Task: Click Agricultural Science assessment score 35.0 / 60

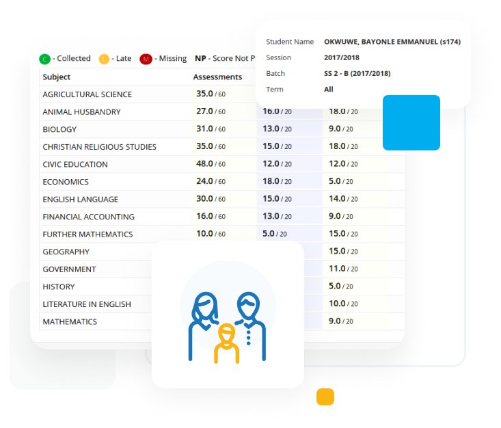Action: click(x=211, y=94)
